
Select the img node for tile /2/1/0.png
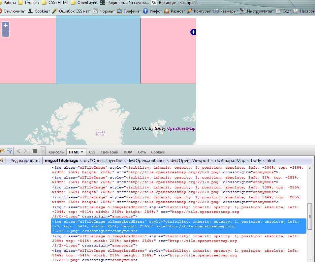point(175,180)
